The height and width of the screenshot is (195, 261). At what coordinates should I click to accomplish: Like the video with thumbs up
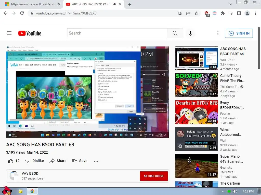pos(14,161)
